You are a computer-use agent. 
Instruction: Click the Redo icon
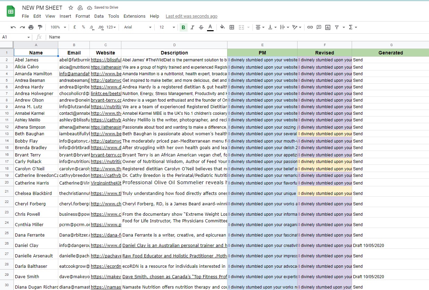point(22,27)
